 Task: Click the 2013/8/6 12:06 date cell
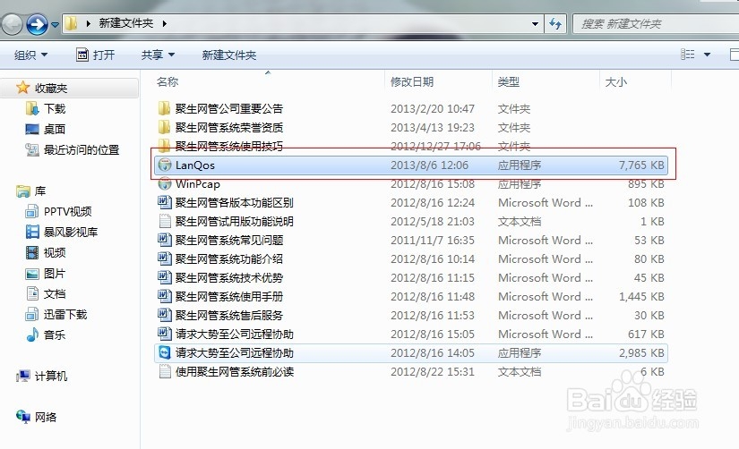click(429, 165)
